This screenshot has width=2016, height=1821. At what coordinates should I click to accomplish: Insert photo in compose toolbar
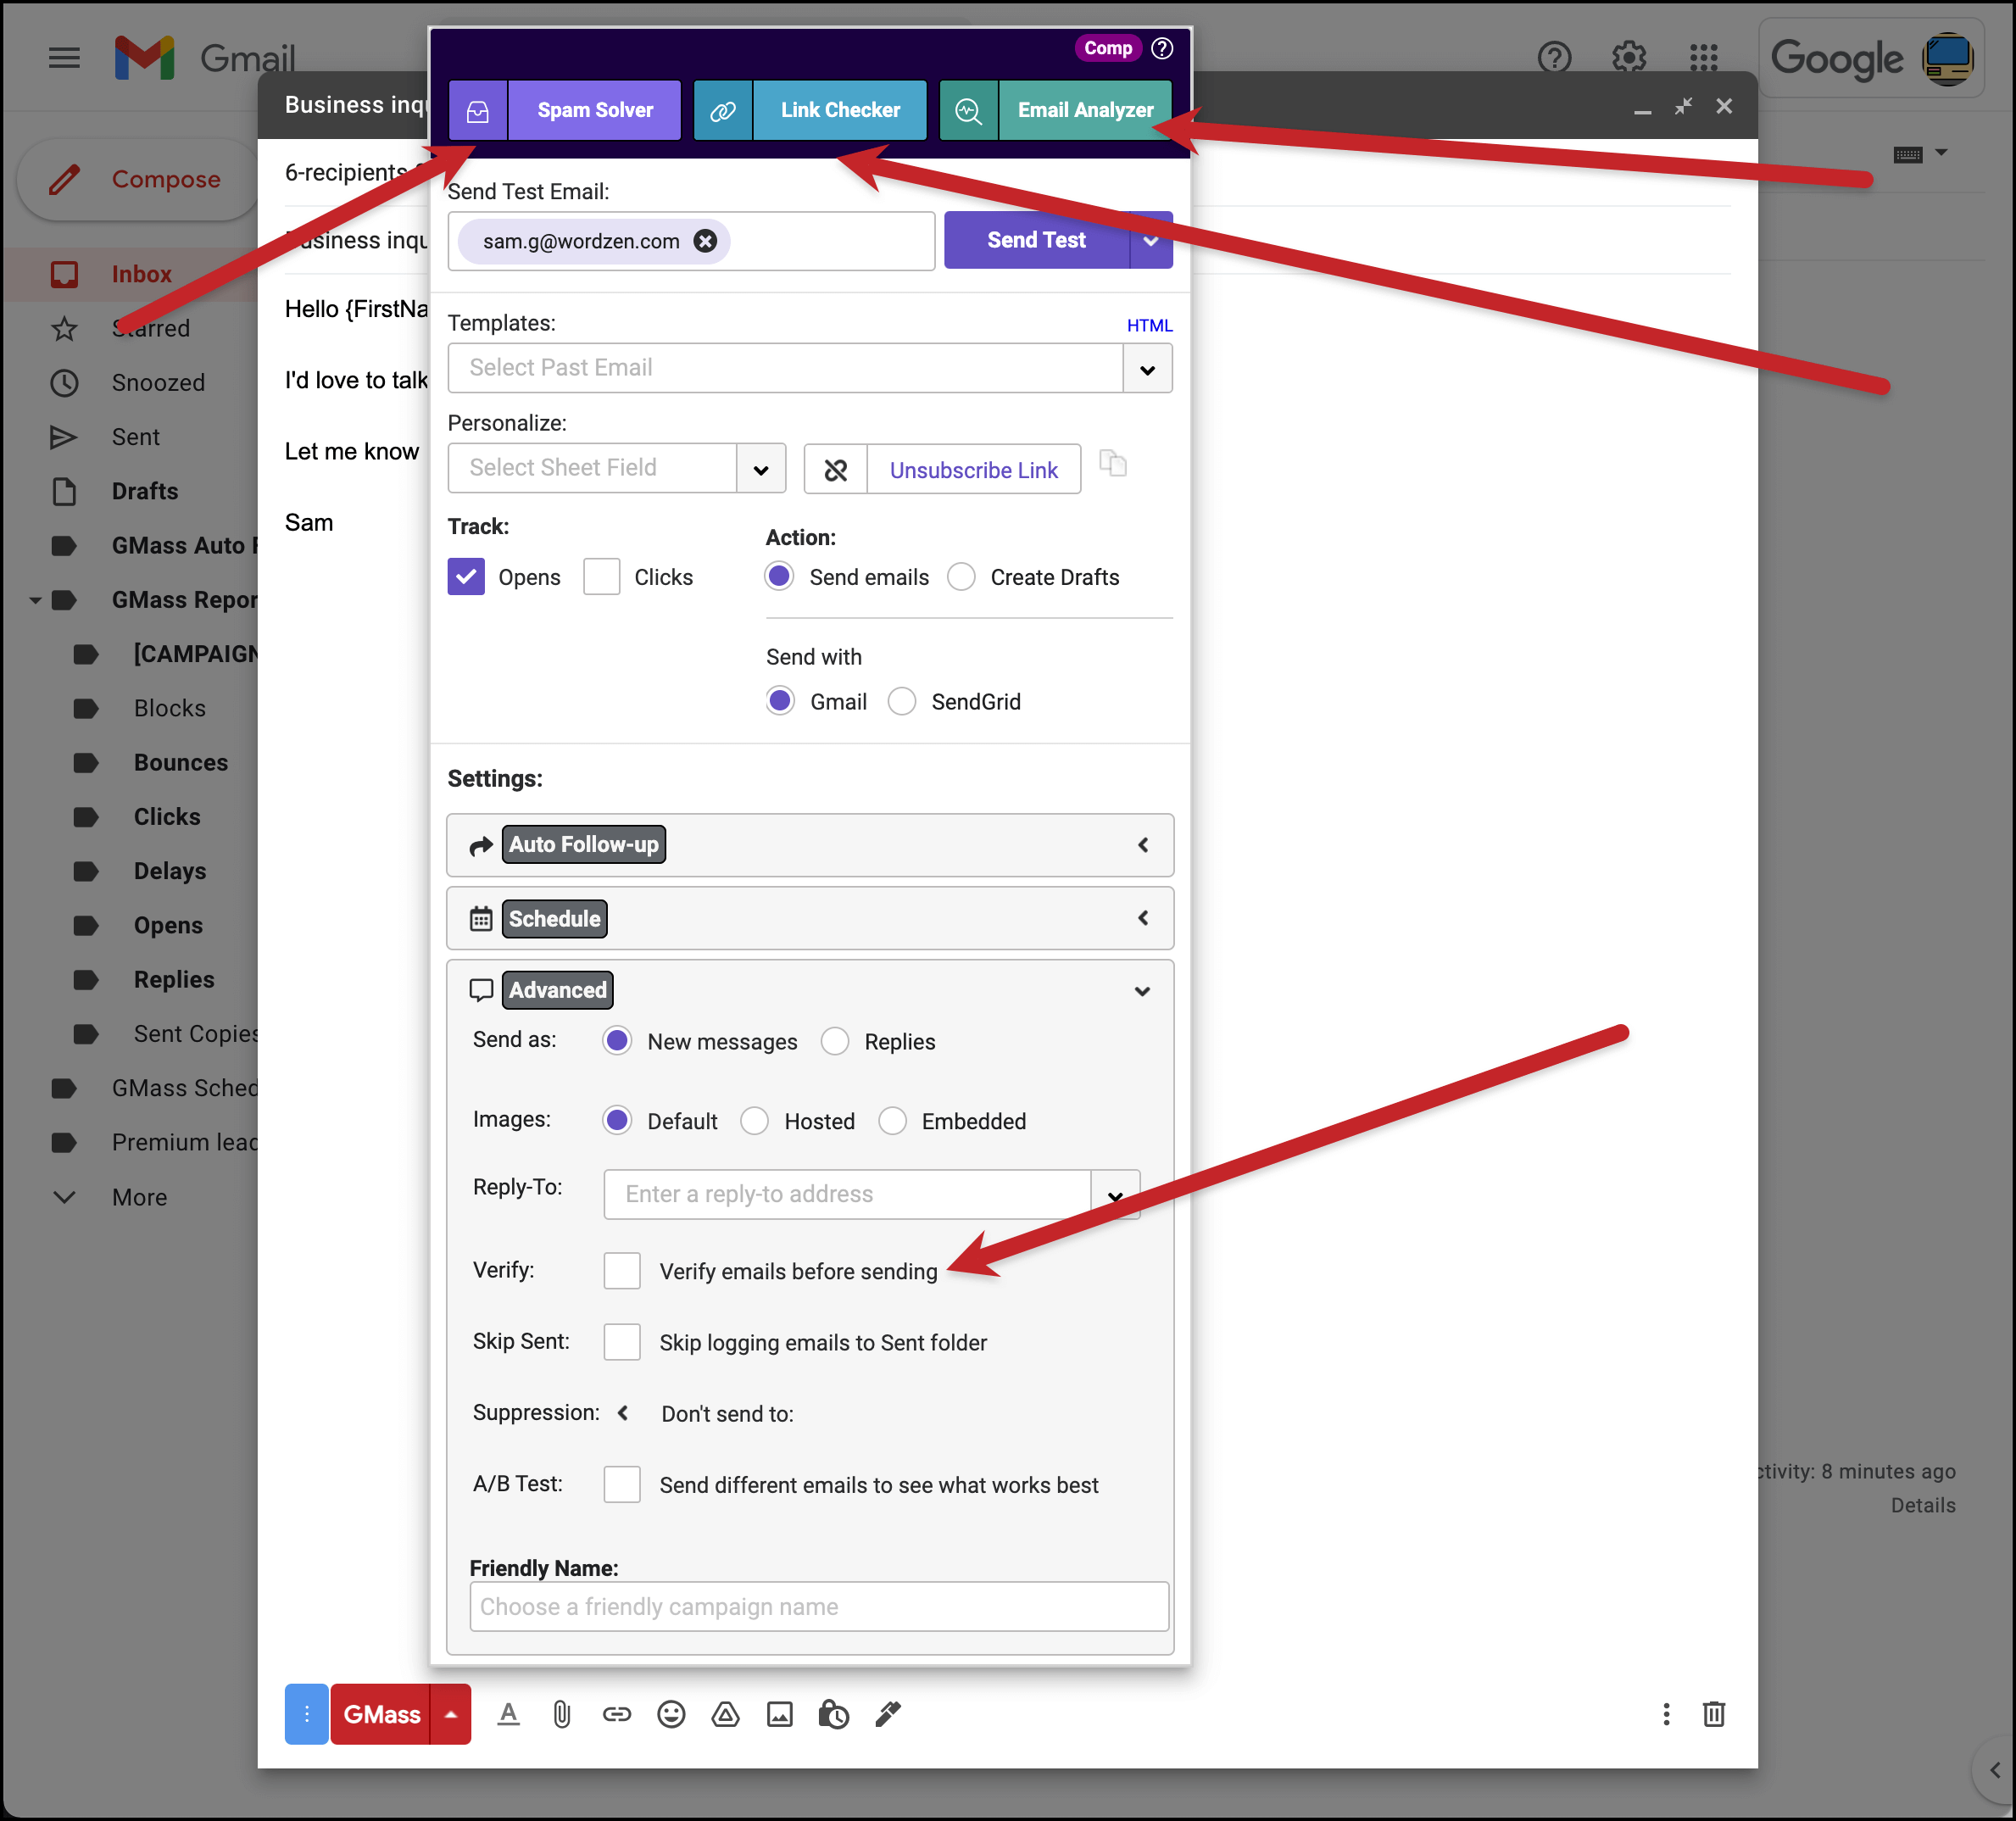coord(780,1714)
